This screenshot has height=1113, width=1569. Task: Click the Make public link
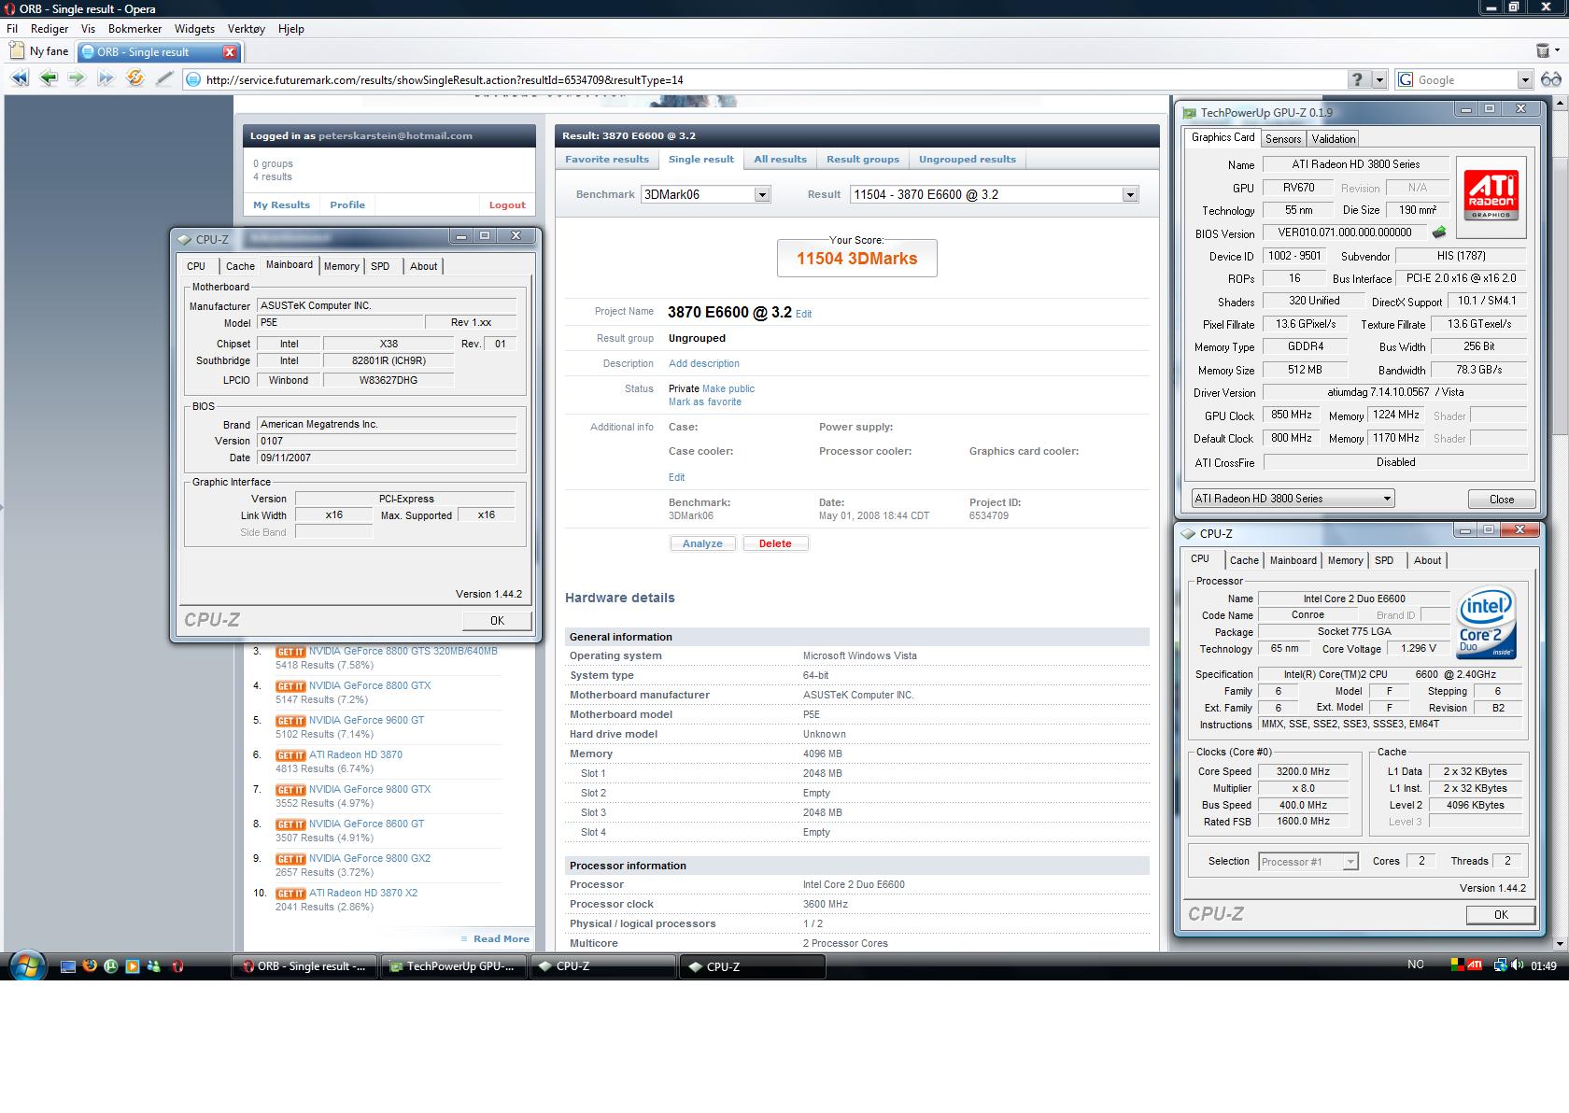pyautogui.click(x=728, y=388)
